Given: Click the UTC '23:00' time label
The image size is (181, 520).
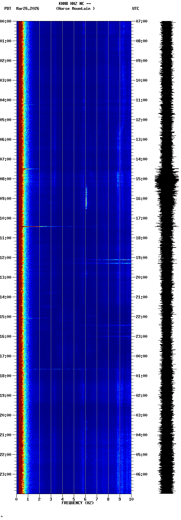Looking at the screenshot, I should 142,336.
